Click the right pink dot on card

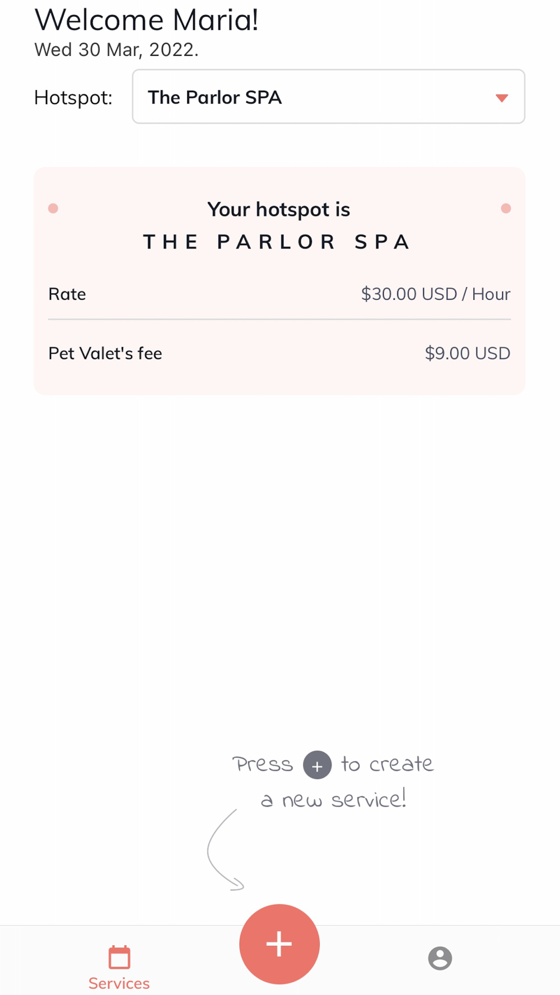click(x=506, y=208)
